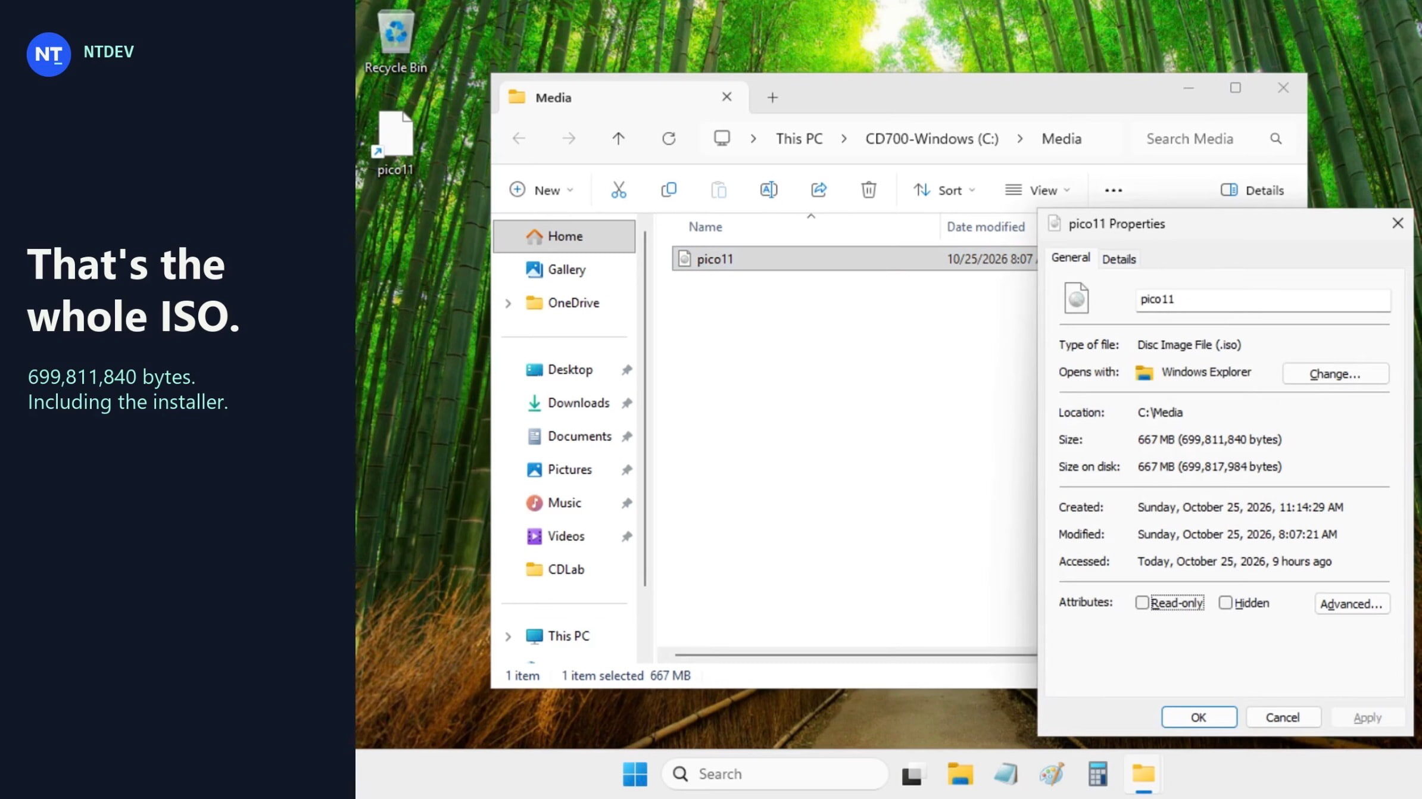This screenshot has width=1422, height=799.
Task: Open the View dropdown
Action: pyautogui.click(x=1037, y=191)
